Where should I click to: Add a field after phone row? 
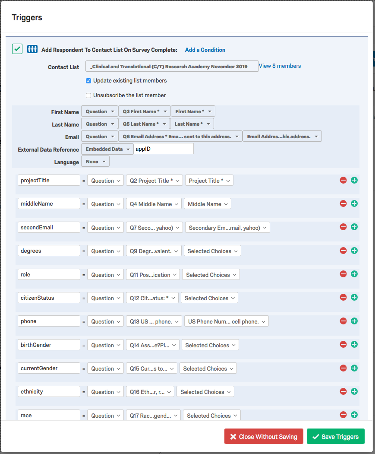coord(354,321)
